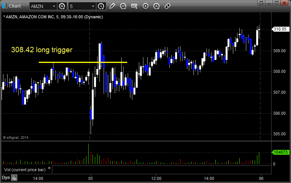The height and width of the screenshot is (183, 291).
Task: Click the bar replay play icon
Action: coord(145,6)
